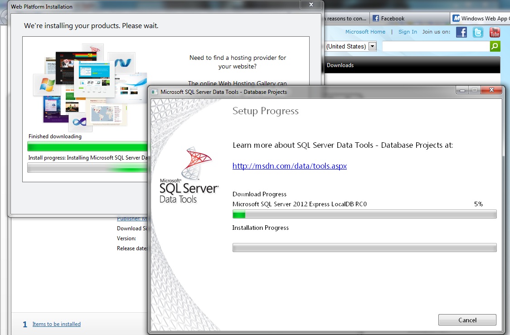Click the SQL Server Data Tools logo
510x335 pixels.
(x=189, y=175)
